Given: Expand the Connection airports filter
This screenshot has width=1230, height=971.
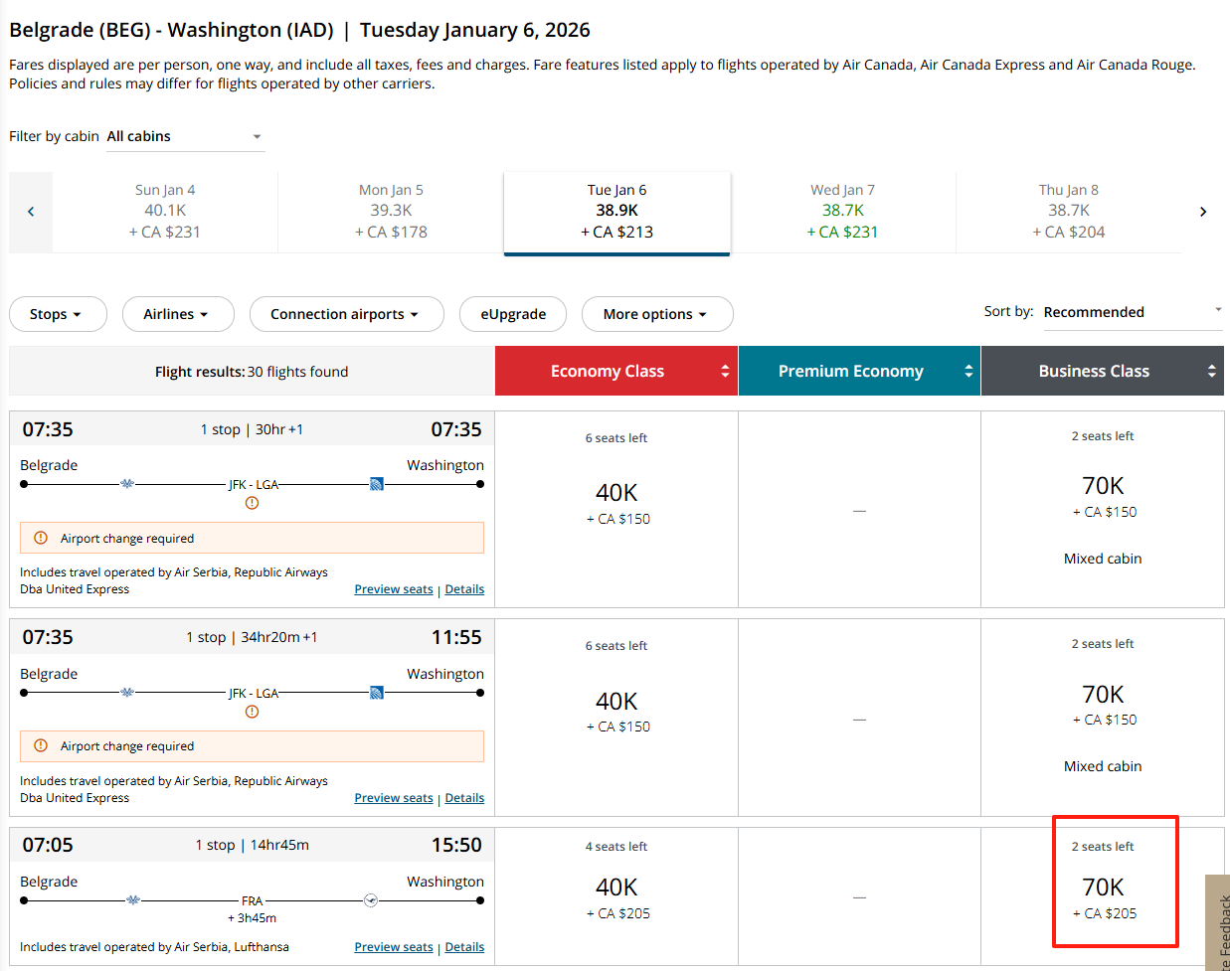Looking at the screenshot, I should [346, 314].
